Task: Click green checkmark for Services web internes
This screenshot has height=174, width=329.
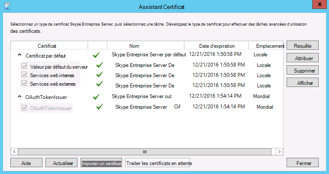Action: click(99, 74)
